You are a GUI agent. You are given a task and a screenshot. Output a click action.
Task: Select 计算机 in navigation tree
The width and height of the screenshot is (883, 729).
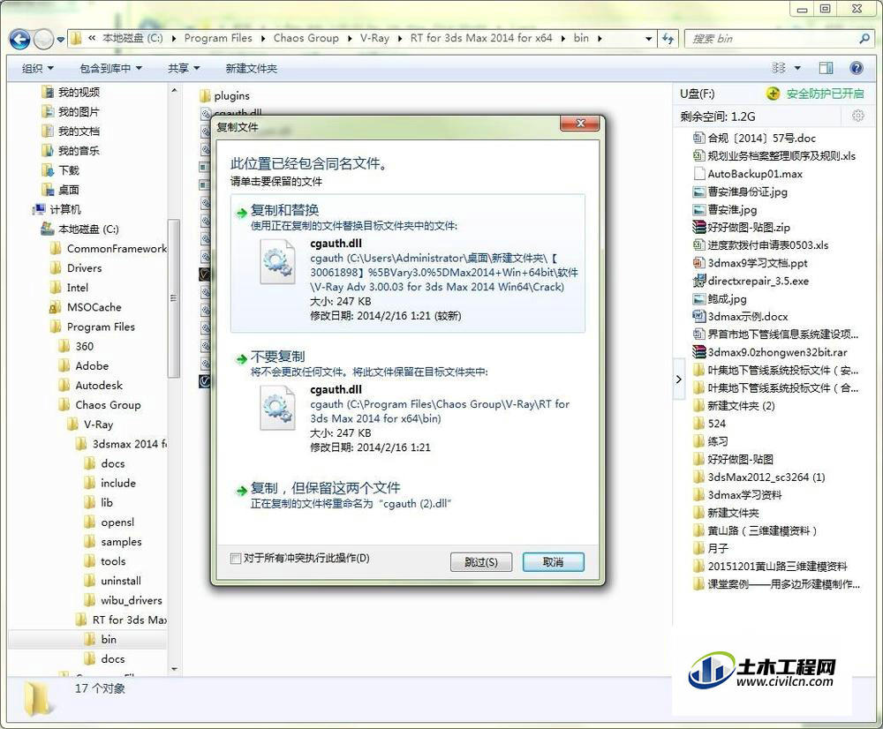[64, 209]
